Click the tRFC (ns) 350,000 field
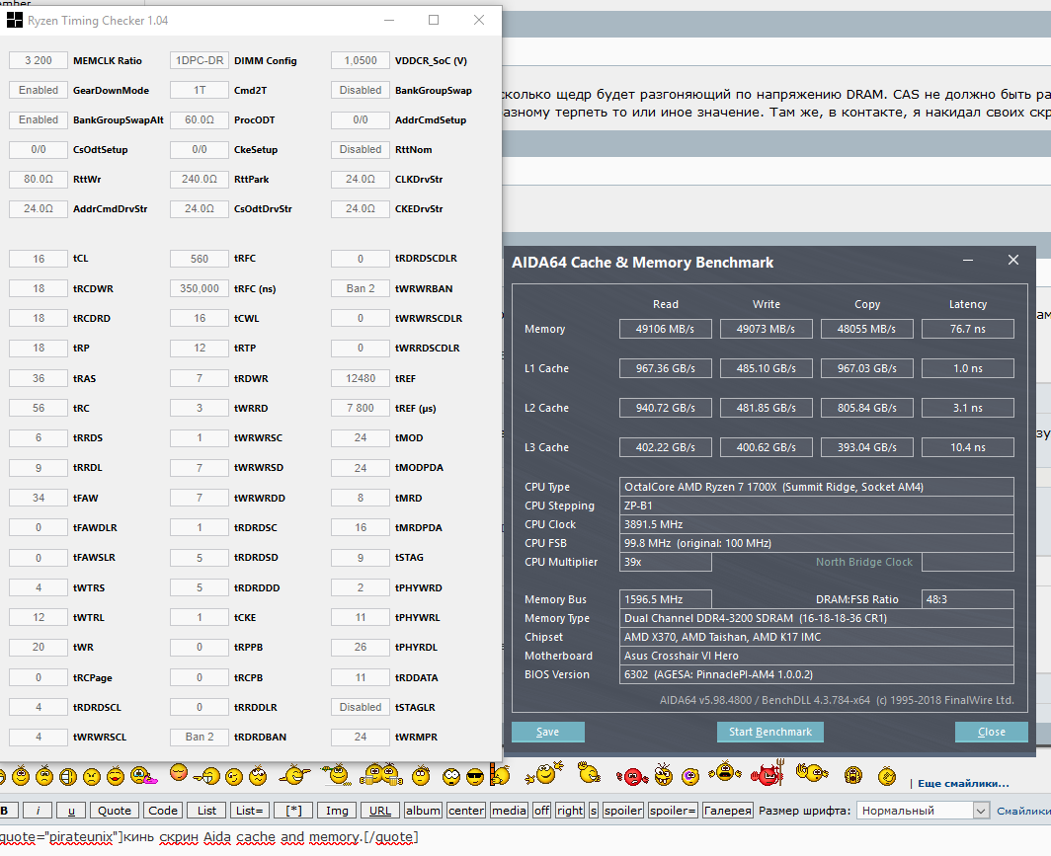This screenshot has height=856, width=1051. coord(200,288)
